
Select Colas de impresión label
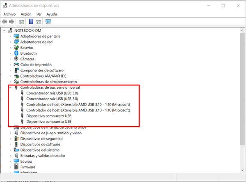pos(36,65)
